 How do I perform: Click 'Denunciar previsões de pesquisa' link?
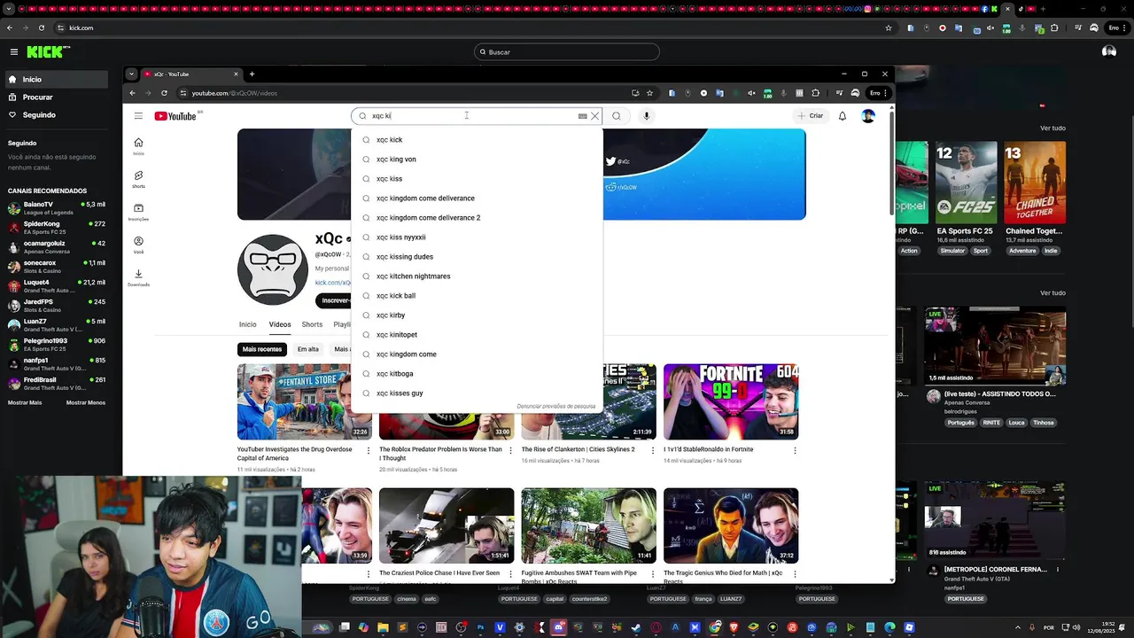tap(556, 407)
